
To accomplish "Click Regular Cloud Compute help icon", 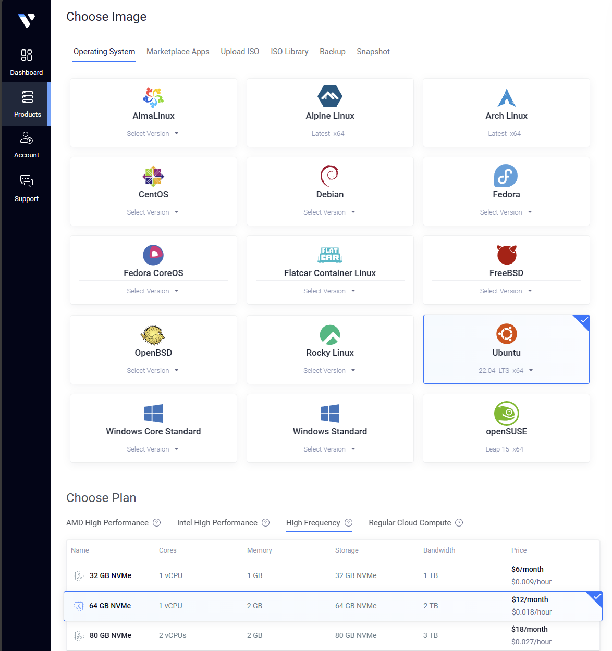I will pos(459,522).
